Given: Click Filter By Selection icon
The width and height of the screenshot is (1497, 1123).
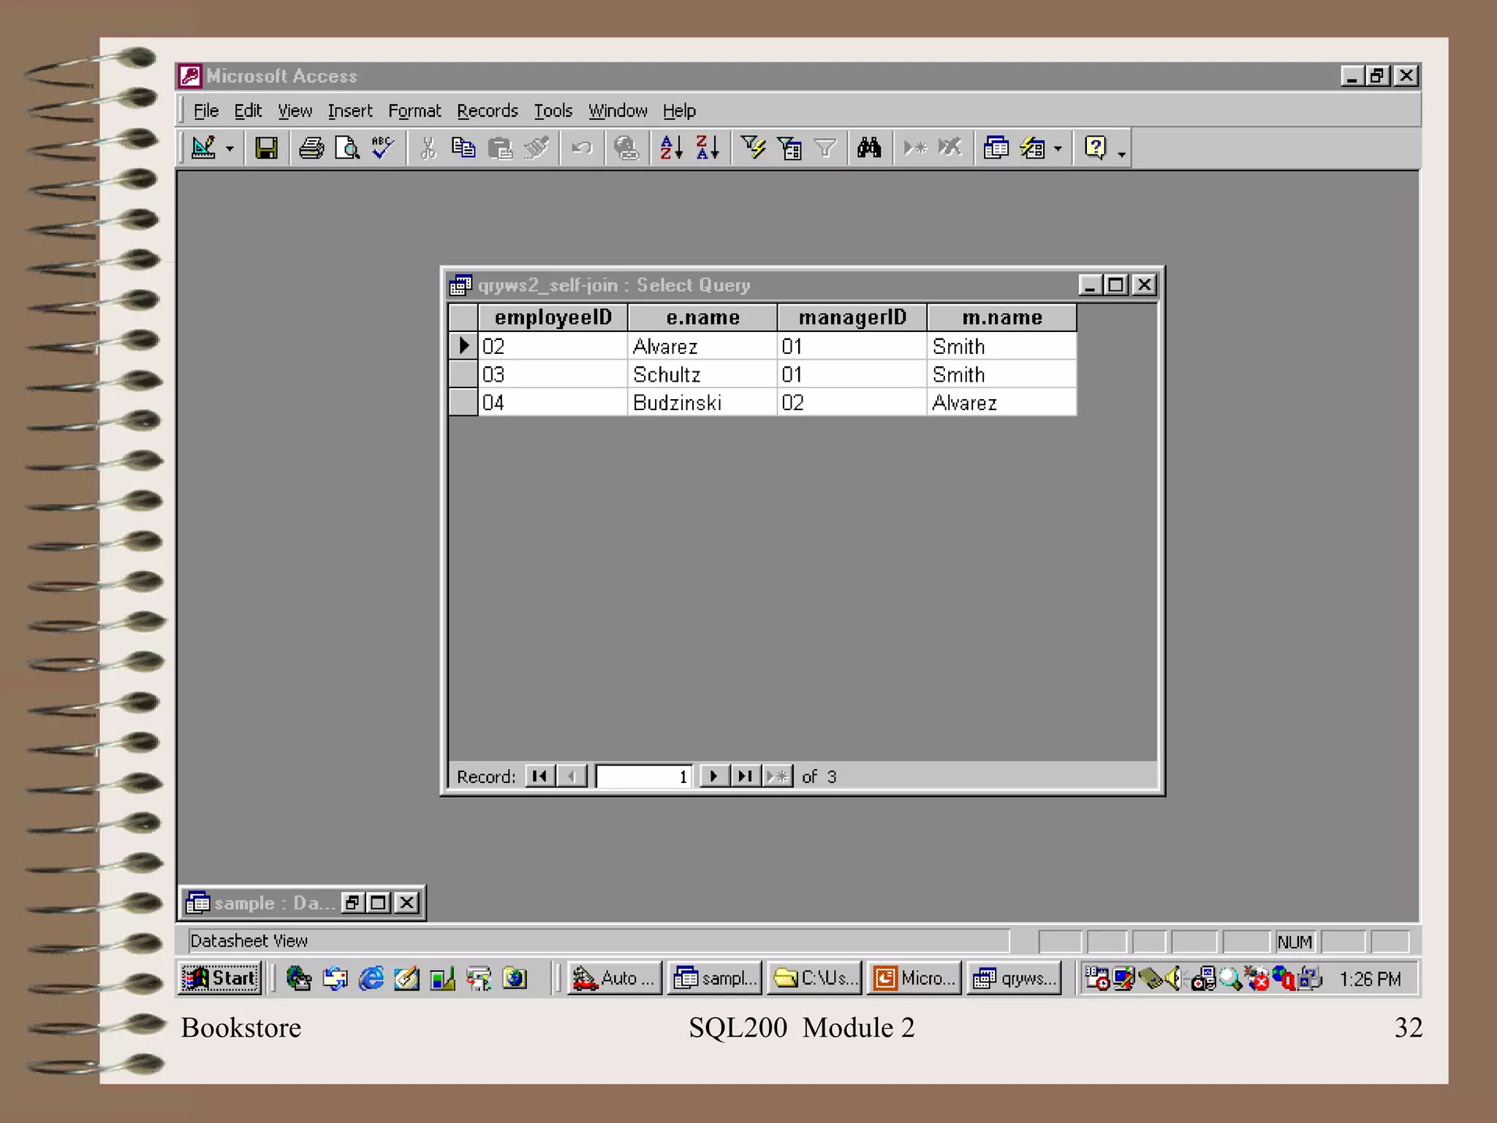Looking at the screenshot, I should click(753, 148).
